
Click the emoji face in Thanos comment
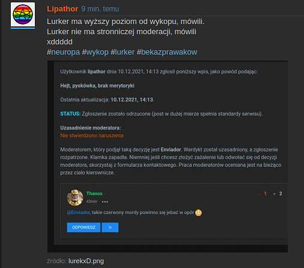point(198,212)
